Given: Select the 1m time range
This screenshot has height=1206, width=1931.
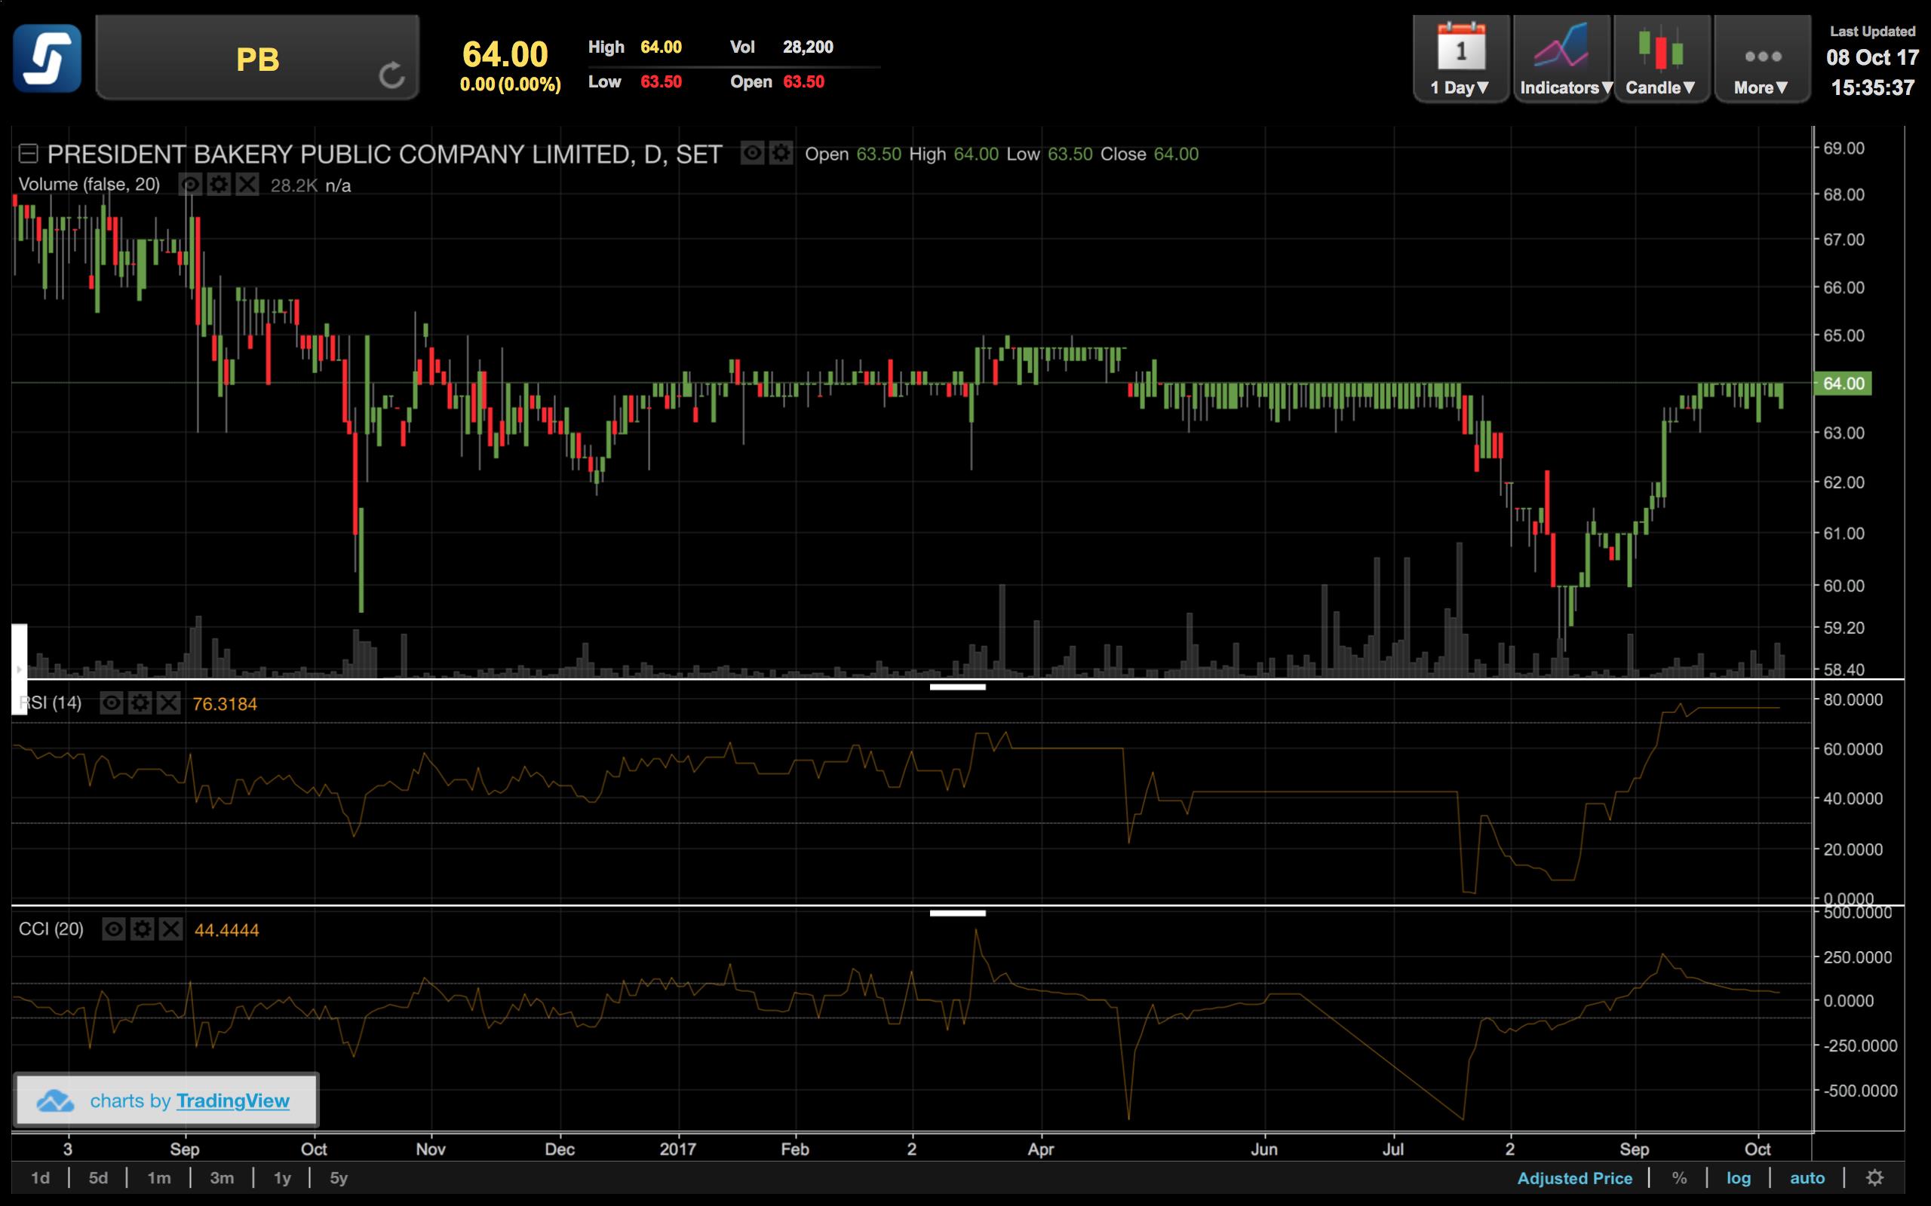Looking at the screenshot, I should [159, 1178].
